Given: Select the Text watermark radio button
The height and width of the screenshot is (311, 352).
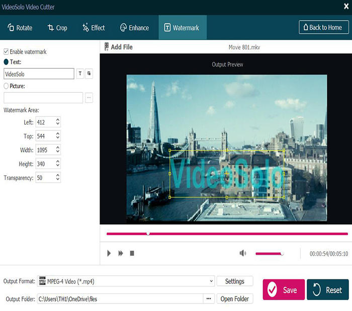Looking at the screenshot, I should tap(6, 62).
